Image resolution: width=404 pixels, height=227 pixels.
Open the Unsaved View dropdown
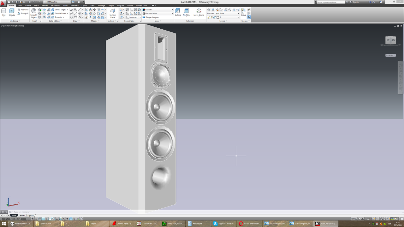coord(158,14)
